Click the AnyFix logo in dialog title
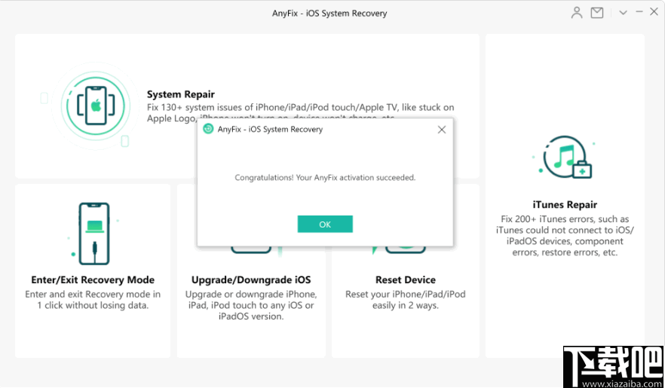This screenshot has height=388, width=665. pyautogui.click(x=208, y=129)
